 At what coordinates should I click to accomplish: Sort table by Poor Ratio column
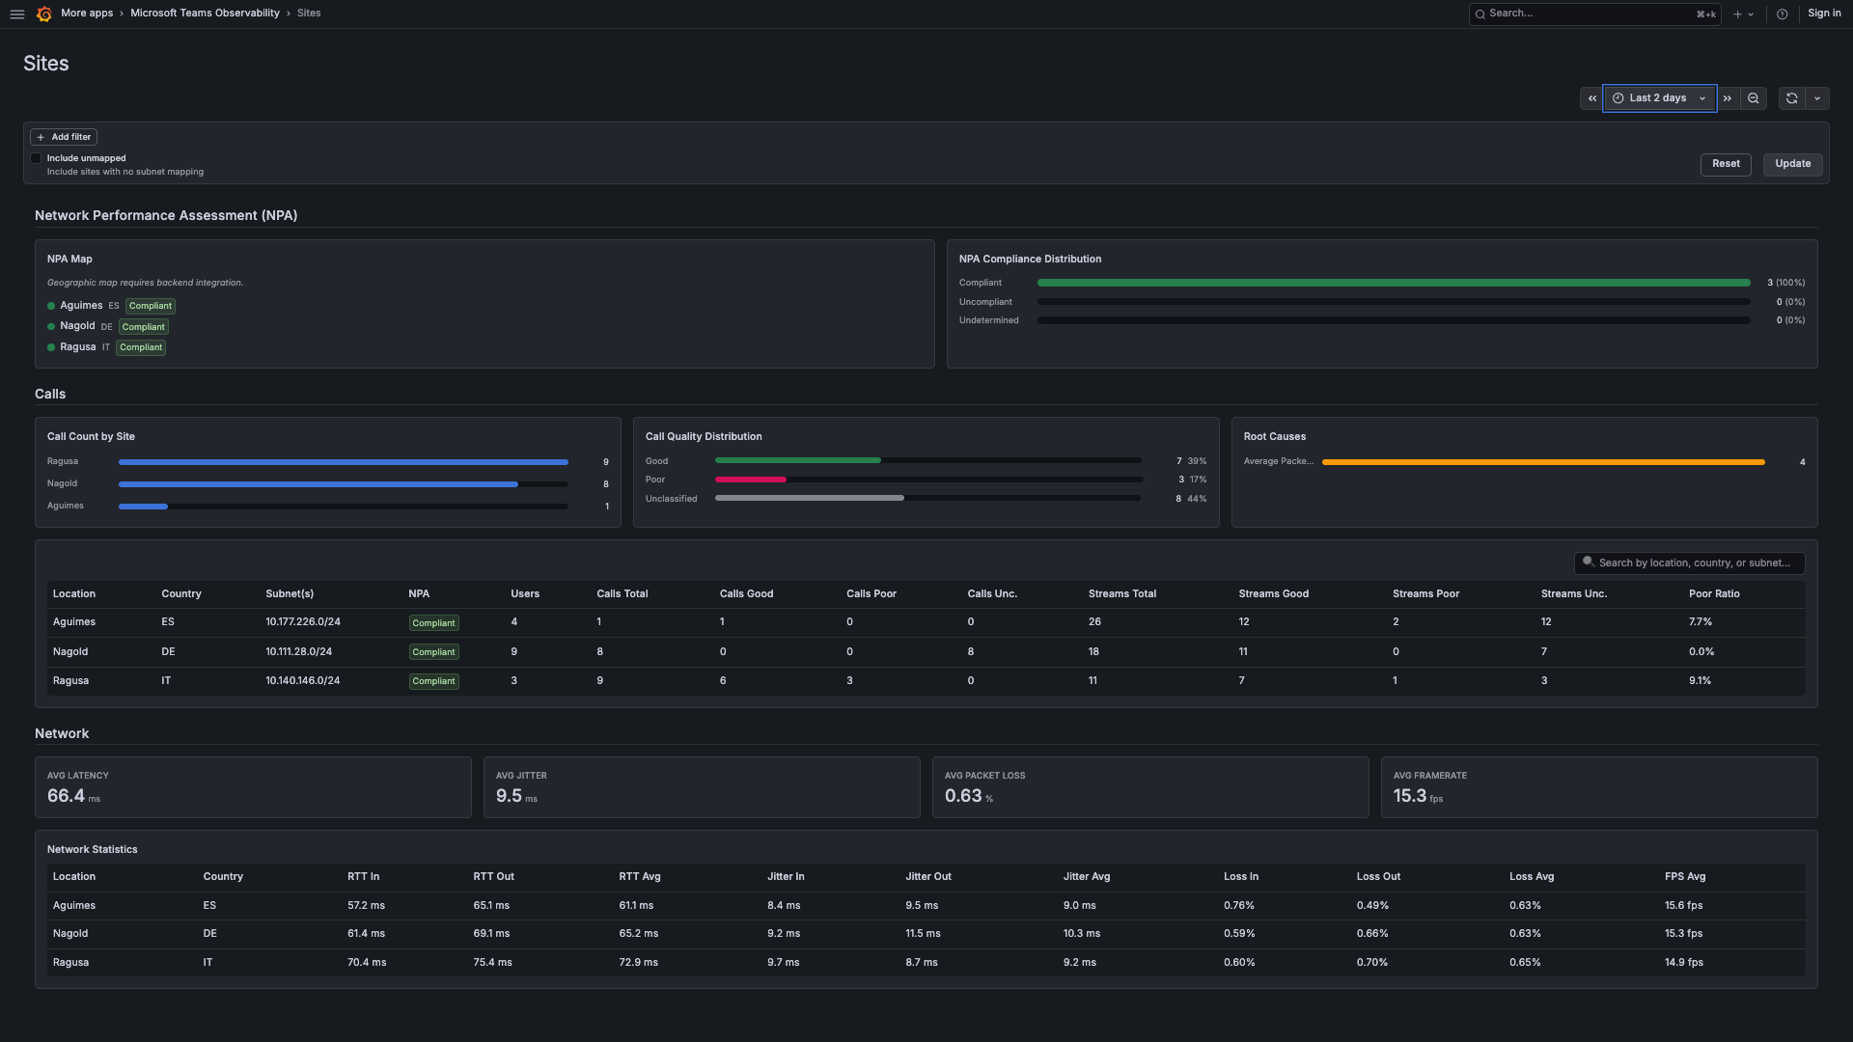[x=1713, y=594]
